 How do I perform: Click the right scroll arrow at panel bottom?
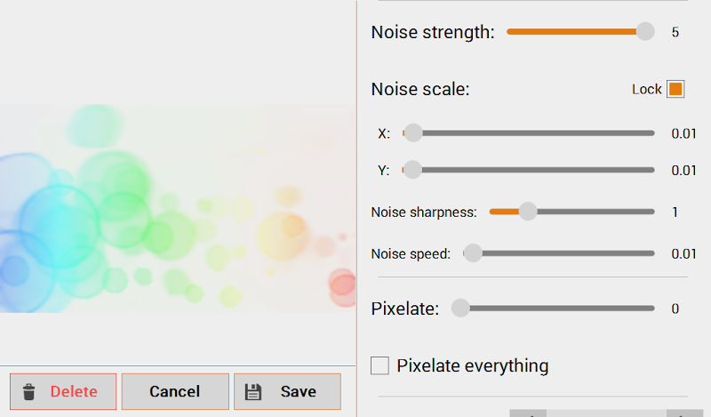tap(684, 413)
